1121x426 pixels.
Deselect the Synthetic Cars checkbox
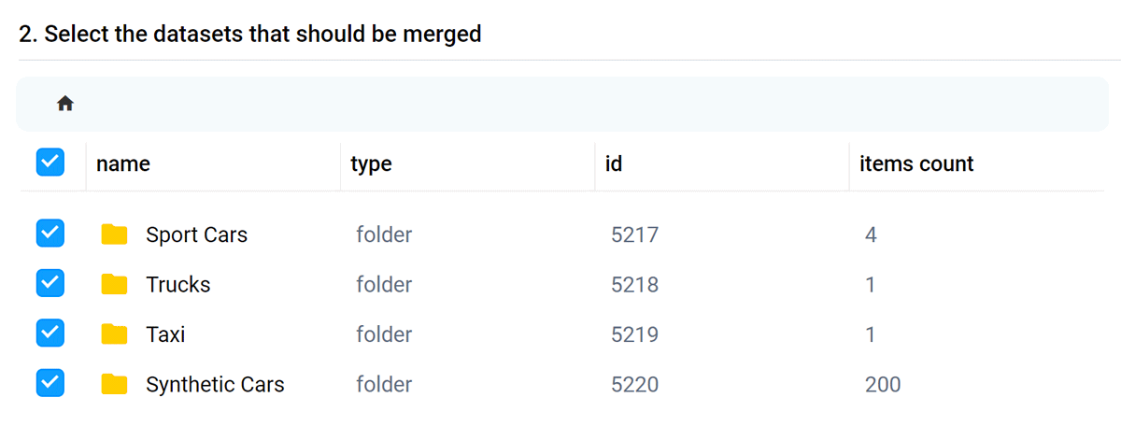click(x=50, y=382)
